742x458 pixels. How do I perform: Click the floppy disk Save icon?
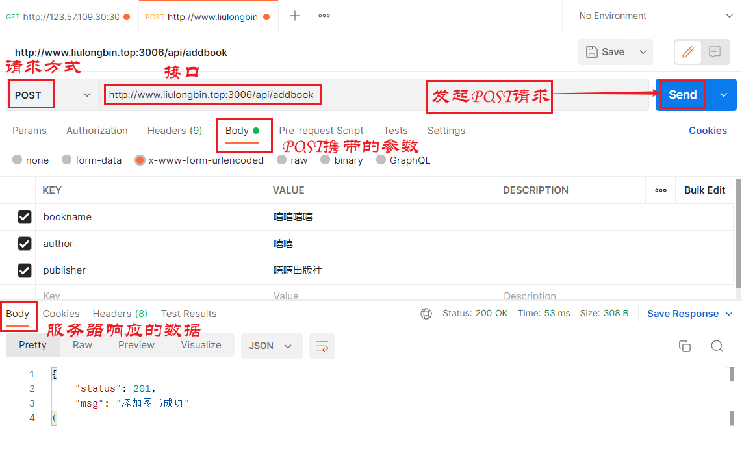591,52
